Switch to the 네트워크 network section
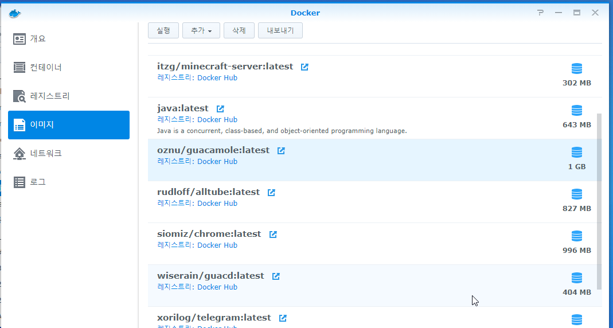This screenshot has width=613, height=328. point(69,153)
